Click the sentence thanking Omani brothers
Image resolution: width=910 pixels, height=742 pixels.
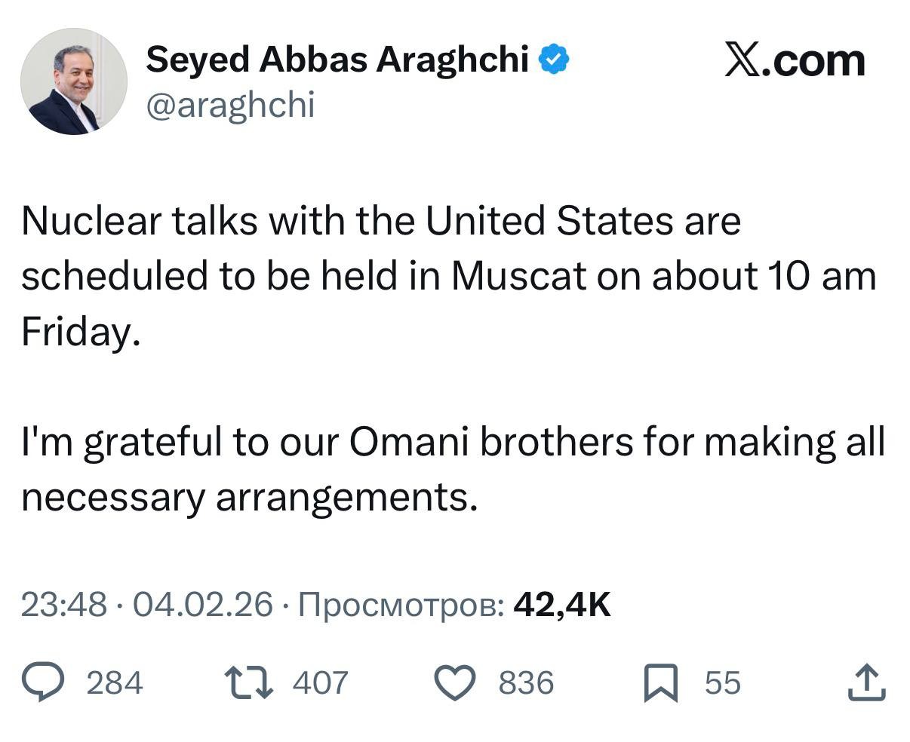point(453,469)
